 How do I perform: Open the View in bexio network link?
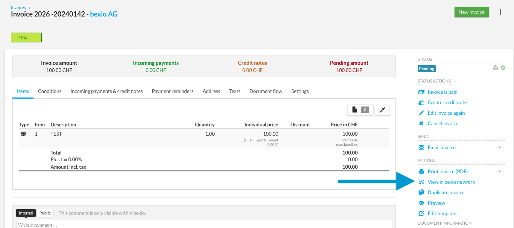(x=451, y=182)
